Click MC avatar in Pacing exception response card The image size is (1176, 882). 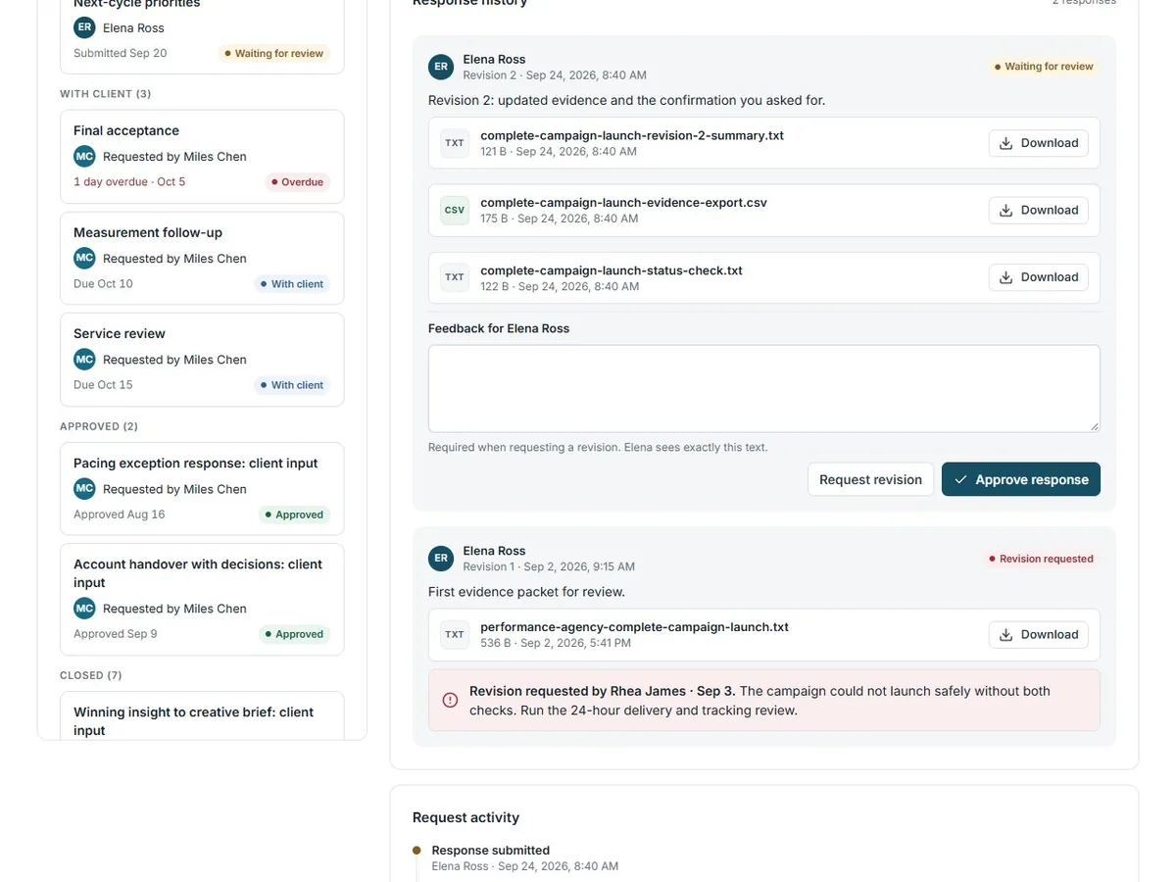pos(85,488)
